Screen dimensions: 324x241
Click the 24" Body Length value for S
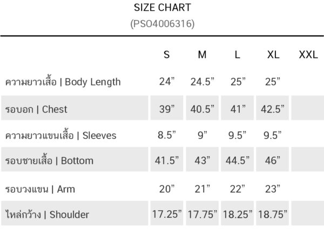click(x=167, y=82)
